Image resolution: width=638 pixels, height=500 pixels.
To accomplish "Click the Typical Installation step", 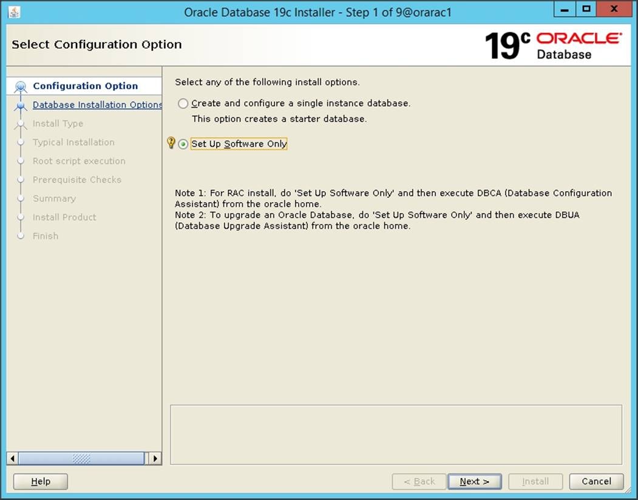I will [73, 142].
